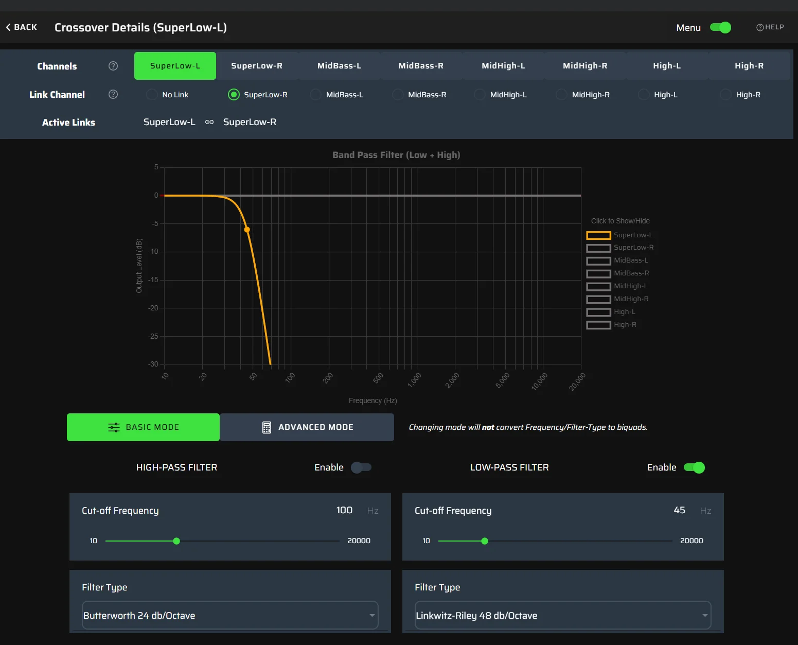Switch to Advanced Mode
This screenshot has height=645, width=798.
point(307,427)
